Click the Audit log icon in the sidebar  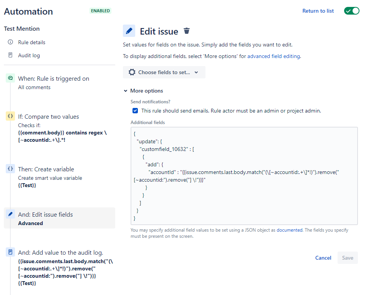click(9, 55)
